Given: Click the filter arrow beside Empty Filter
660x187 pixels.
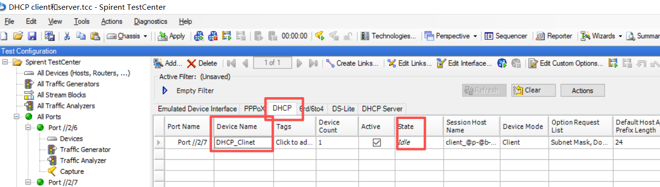Looking at the screenshot, I should (165, 90).
